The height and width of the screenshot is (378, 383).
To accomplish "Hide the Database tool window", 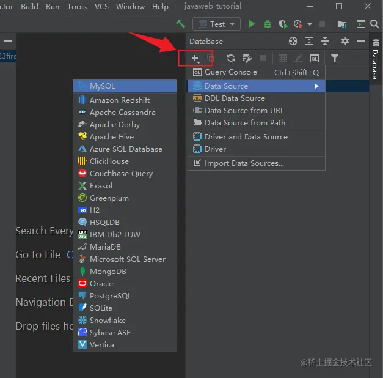I will pos(361,41).
